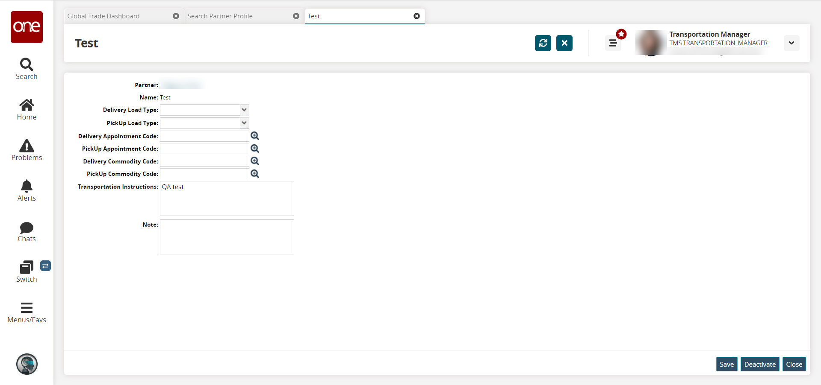Focus the PickUp Appointment Code field
Viewport: 821px width, 385px height.
[204, 149]
